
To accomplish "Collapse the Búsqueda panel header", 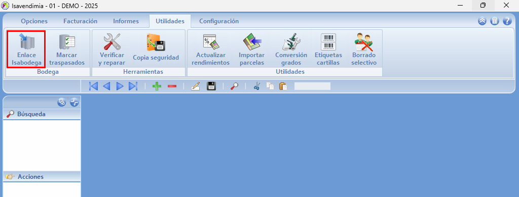I will coord(42,114).
